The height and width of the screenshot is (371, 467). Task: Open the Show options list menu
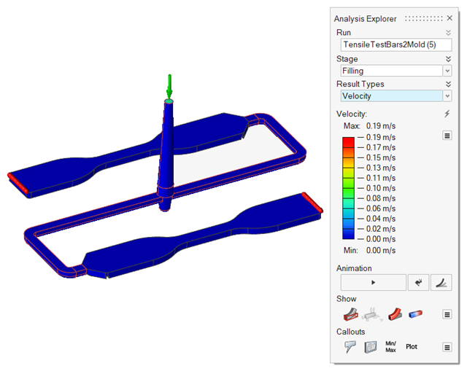point(447,314)
